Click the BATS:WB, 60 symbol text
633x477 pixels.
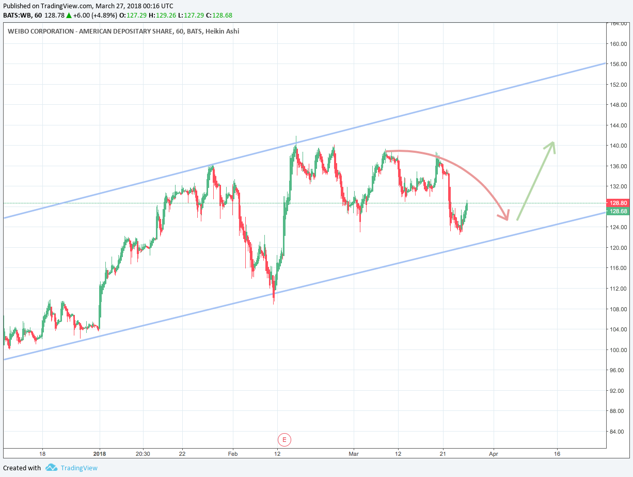click(23, 15)
